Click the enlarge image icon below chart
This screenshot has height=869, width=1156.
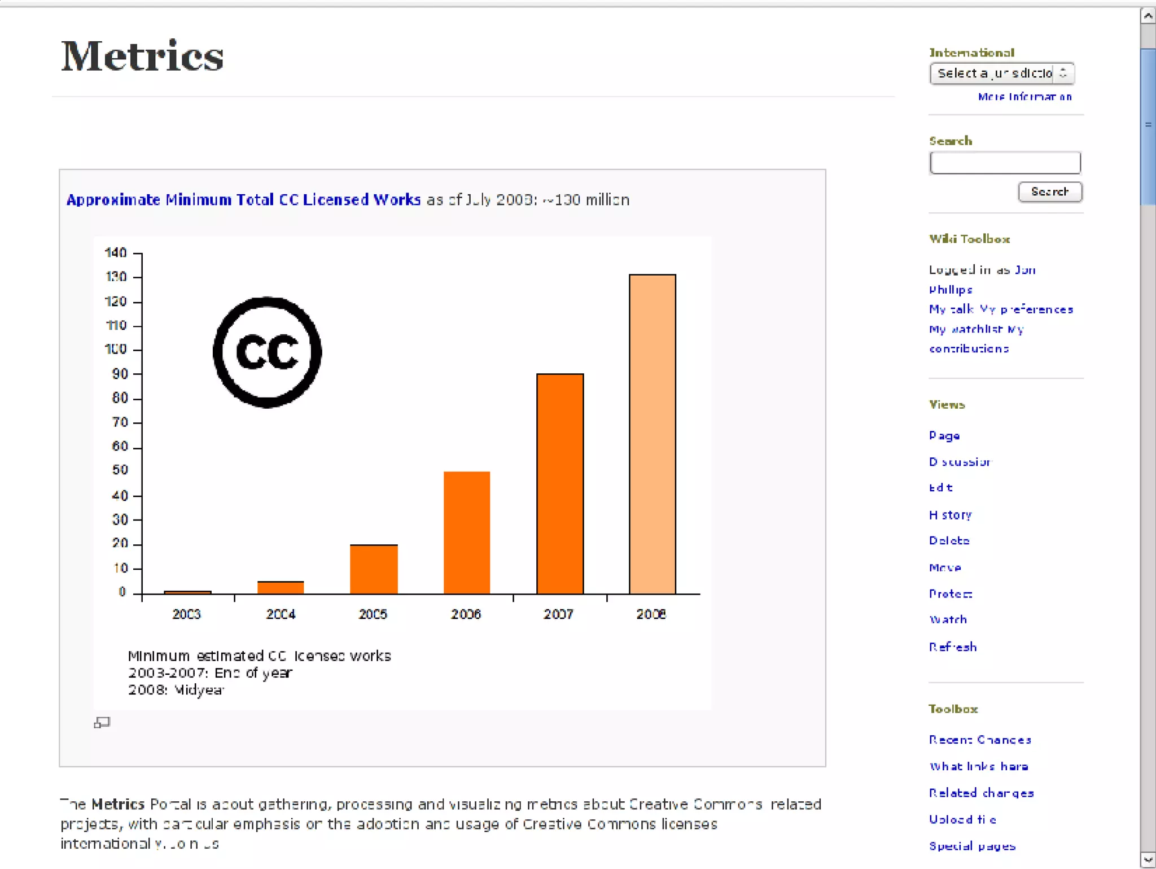pyautogui.click(x=102, y=722)
